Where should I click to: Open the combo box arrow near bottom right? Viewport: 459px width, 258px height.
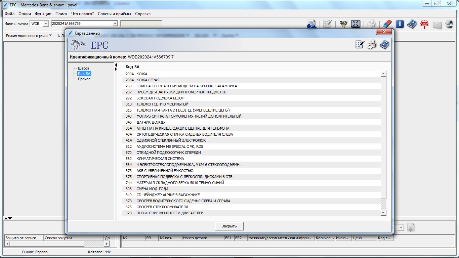pyautogui.click(x=401, y=227)
